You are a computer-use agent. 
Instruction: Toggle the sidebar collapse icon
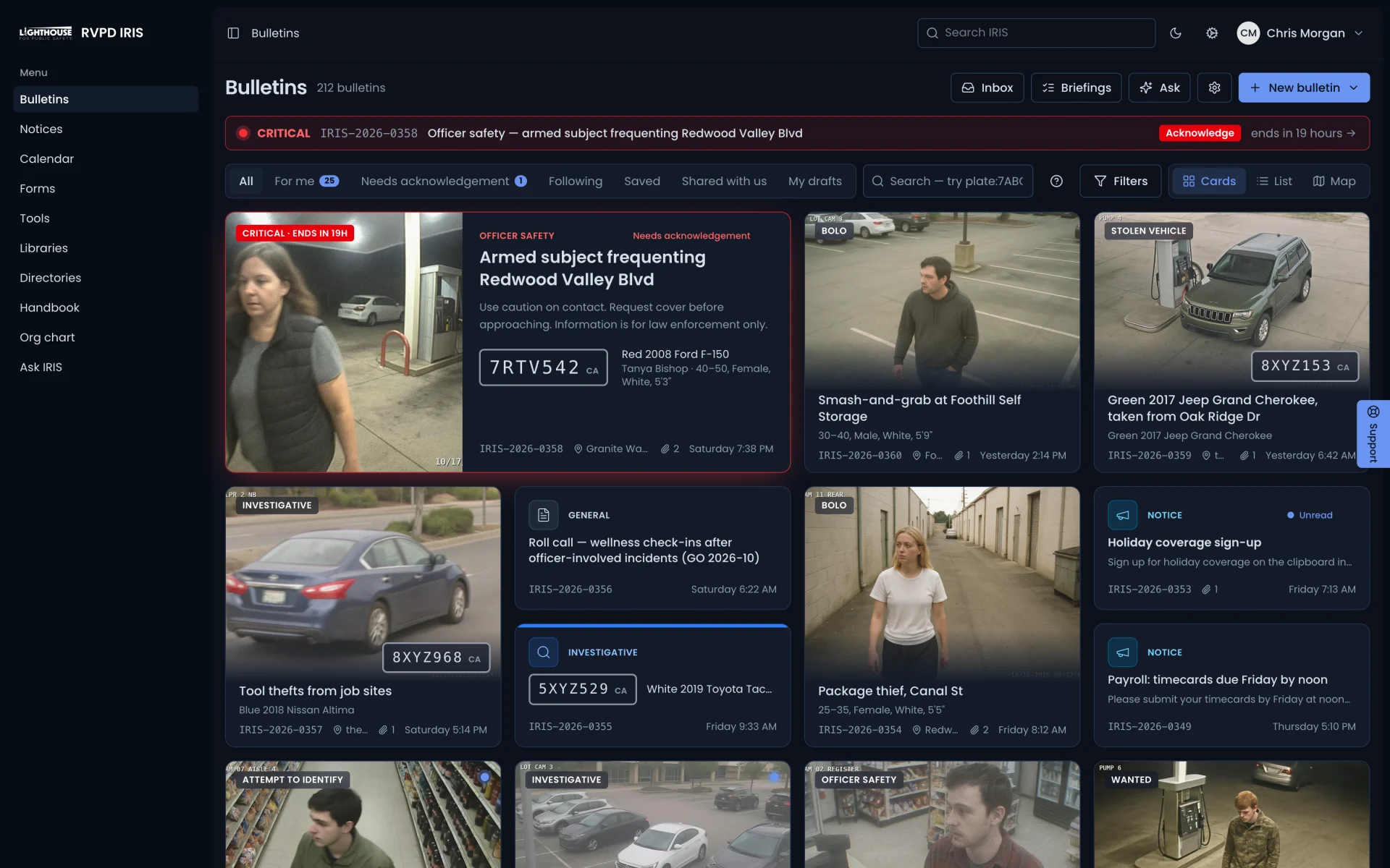tap(233, 33)
